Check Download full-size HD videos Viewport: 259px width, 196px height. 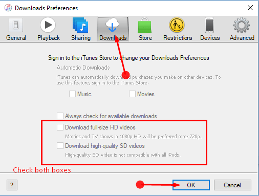60,127
